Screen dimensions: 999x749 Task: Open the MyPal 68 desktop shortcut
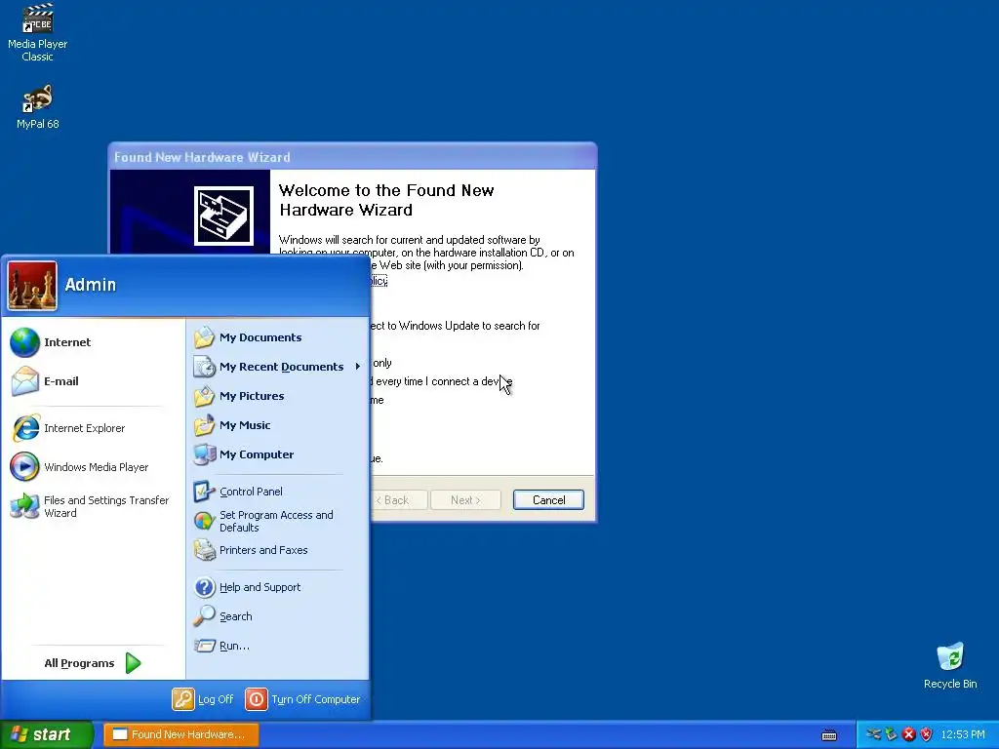38,107
